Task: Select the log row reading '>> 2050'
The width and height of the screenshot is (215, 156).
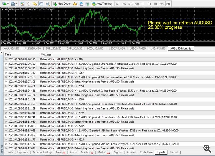Action: point(109,86)
